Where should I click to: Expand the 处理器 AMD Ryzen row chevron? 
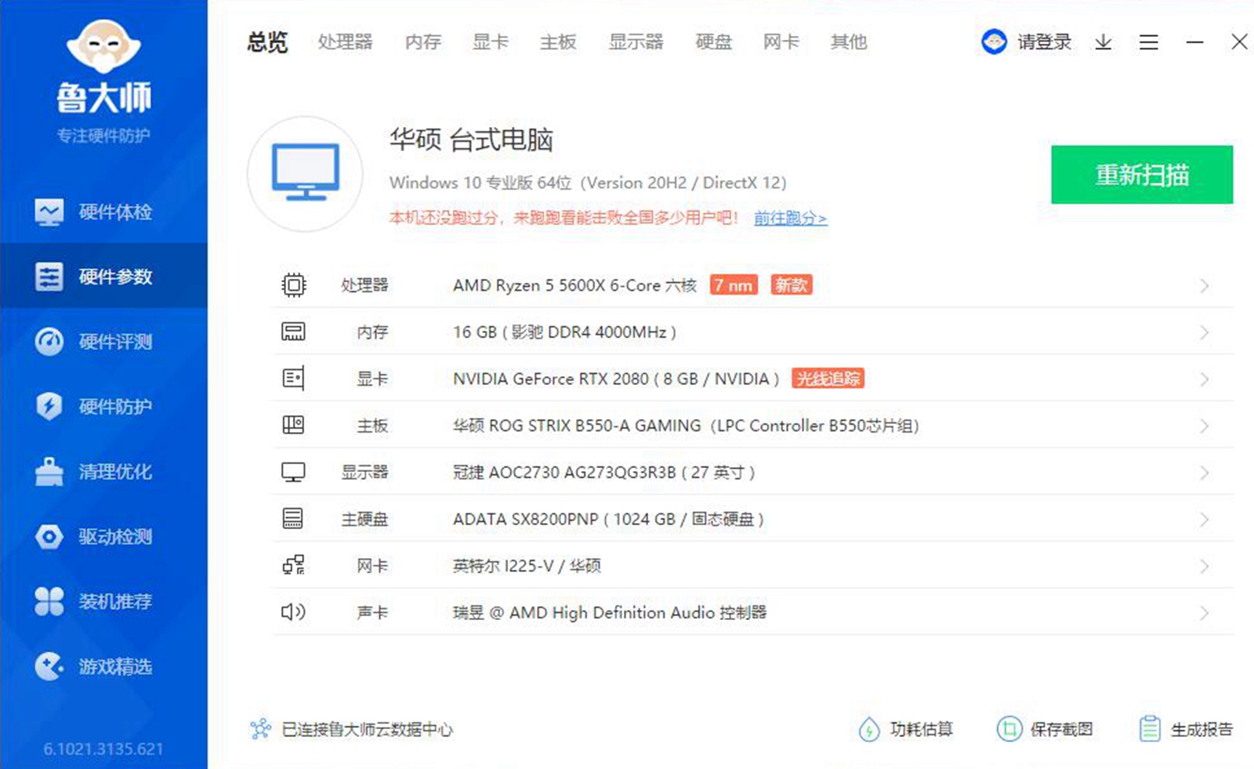coord(1204,286)
